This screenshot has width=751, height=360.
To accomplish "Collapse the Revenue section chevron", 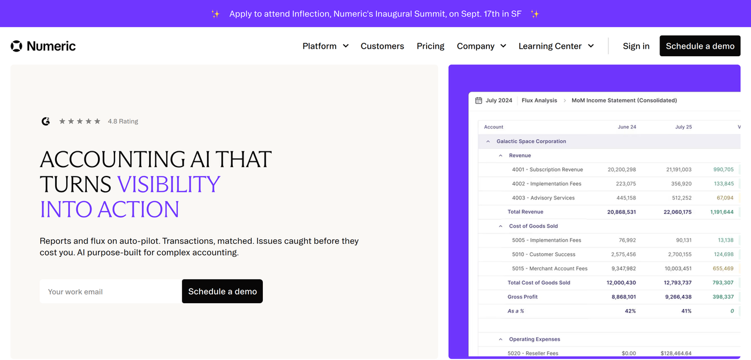I will [x=500, y=155].
